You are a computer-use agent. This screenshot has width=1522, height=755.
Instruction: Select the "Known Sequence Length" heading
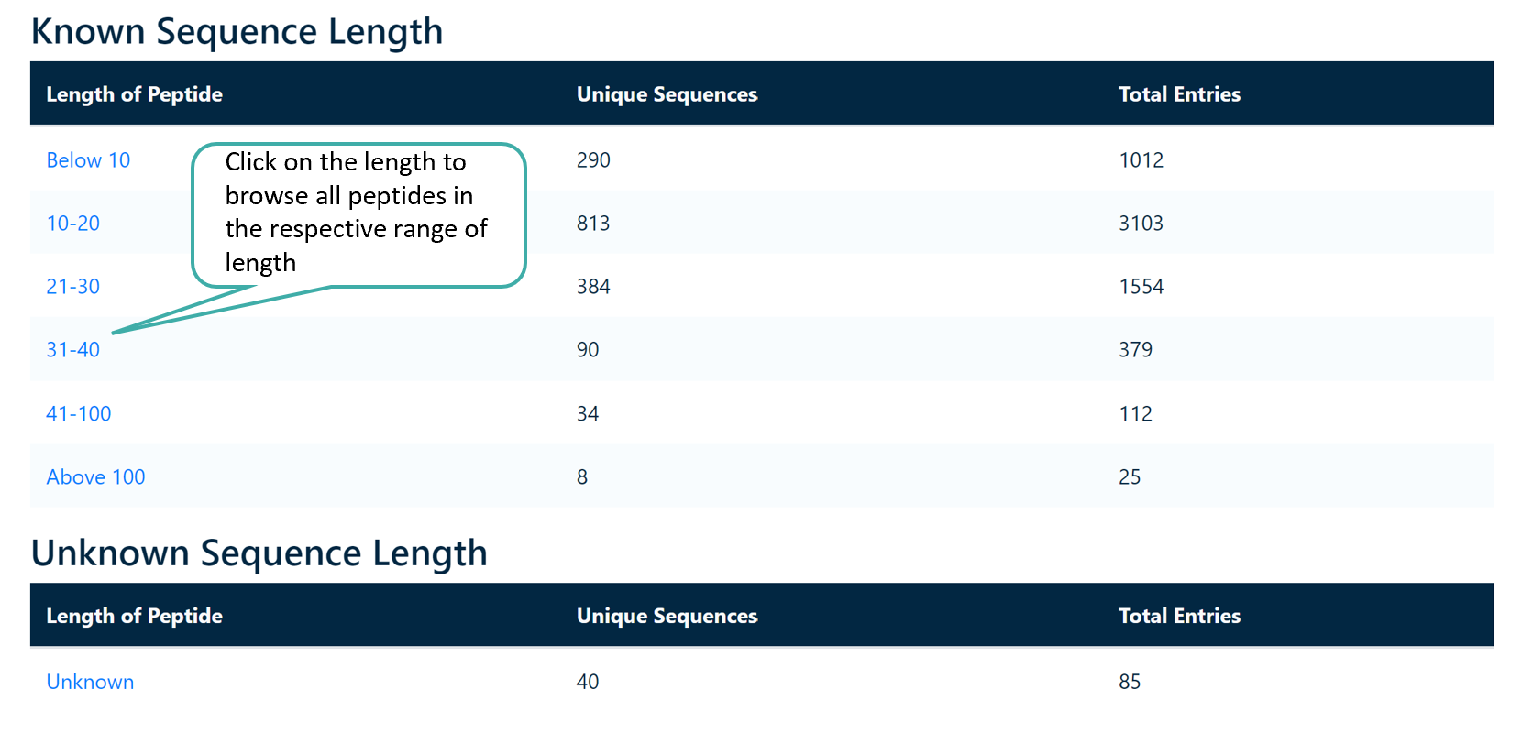(237, 30)
